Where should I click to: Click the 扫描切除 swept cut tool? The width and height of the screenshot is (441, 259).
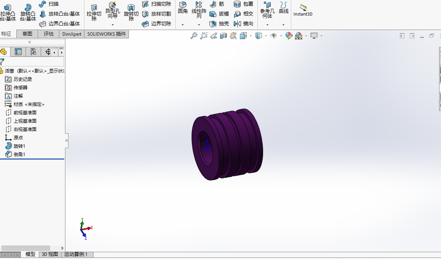[x=157, y=4]
